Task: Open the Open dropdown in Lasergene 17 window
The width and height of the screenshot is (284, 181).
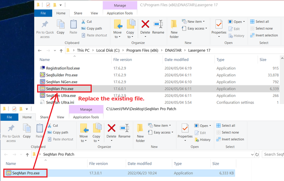Action: (x=237, y=22)
